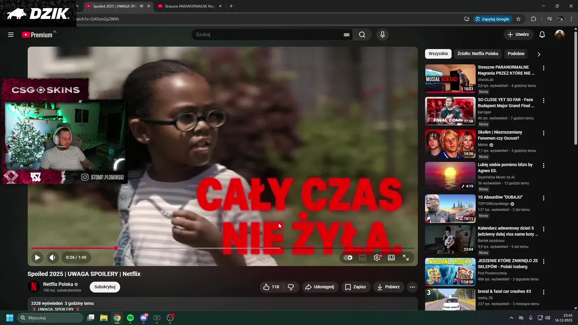578x325 pixels.
Task: Subscribe with the Subskrybuj button
Action: (105, 287)
